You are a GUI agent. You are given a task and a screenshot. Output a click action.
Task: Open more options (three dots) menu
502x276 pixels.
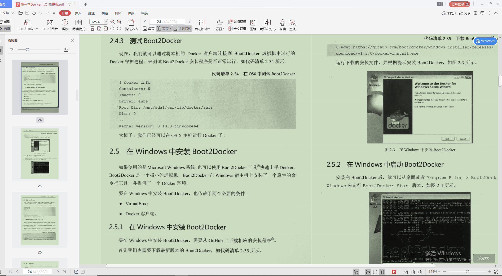click(x=489, y=13)
